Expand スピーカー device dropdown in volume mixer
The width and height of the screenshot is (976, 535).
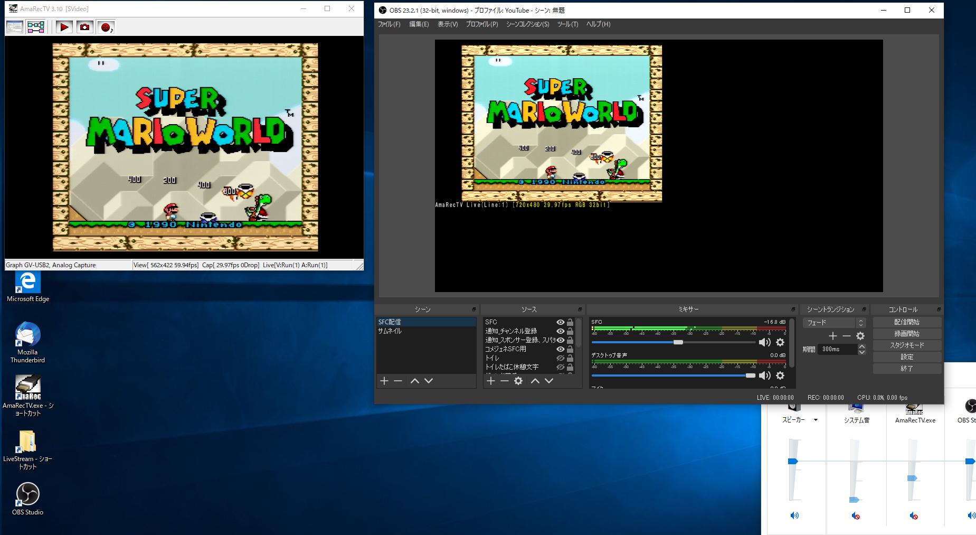(x=816, y=420)
